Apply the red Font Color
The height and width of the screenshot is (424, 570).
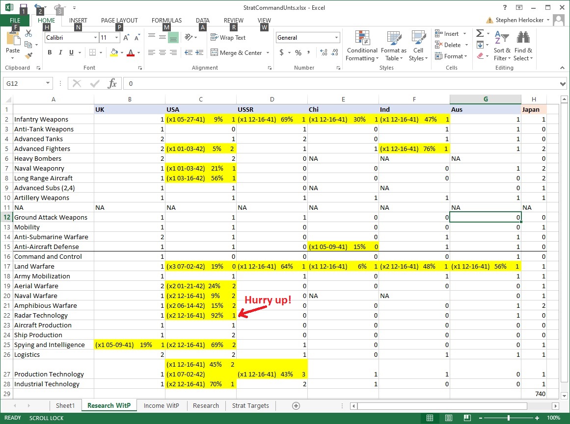(131, 52)
